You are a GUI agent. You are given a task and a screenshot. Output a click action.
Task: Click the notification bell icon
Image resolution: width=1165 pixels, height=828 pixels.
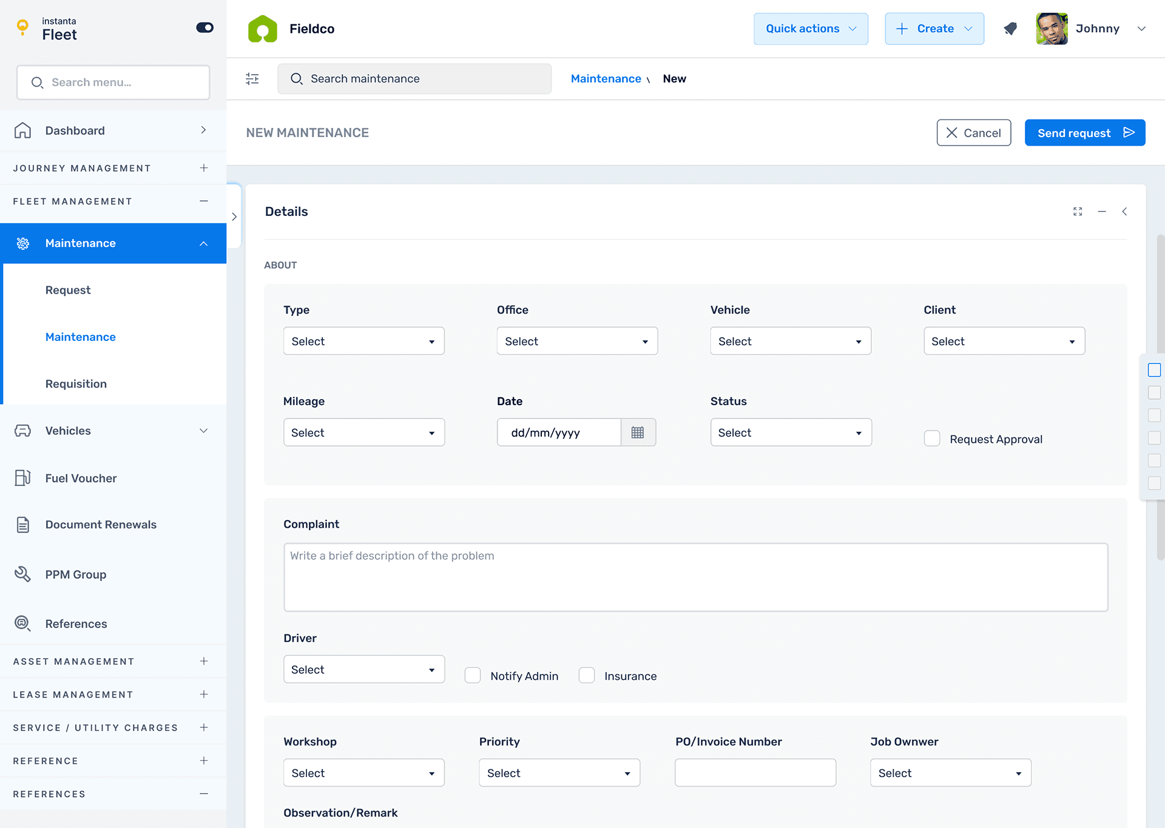click(1010, 29)
